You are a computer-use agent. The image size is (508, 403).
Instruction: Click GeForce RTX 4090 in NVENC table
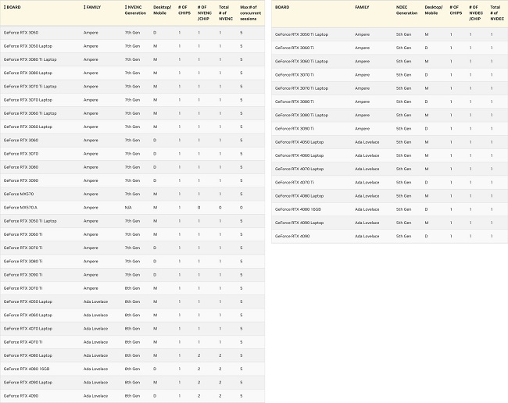click(21, 396)
